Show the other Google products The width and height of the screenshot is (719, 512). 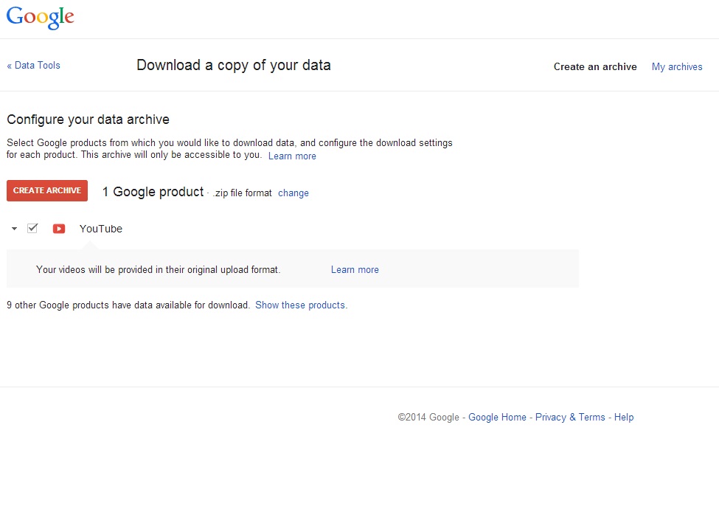click(302, 305)
